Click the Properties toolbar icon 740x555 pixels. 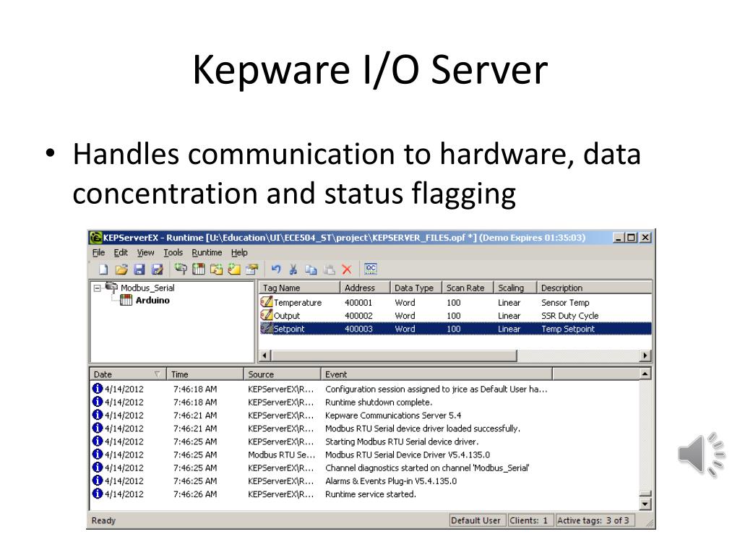click(252, 269)
